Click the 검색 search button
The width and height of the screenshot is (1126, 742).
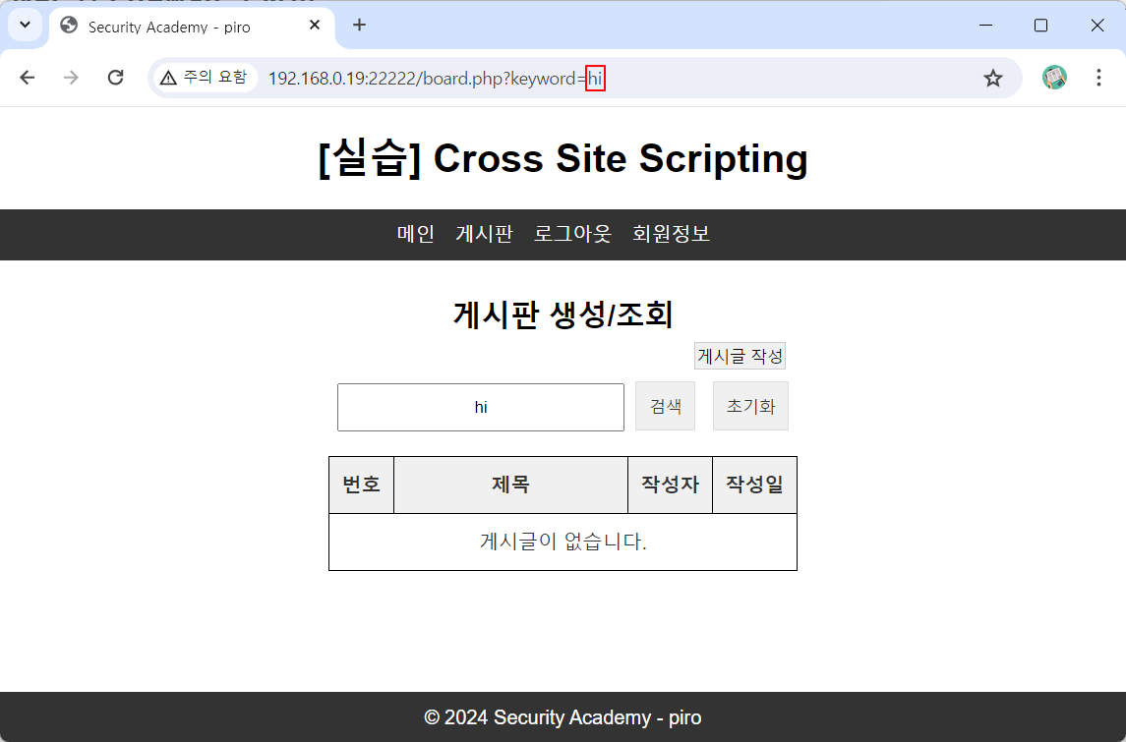665,406
